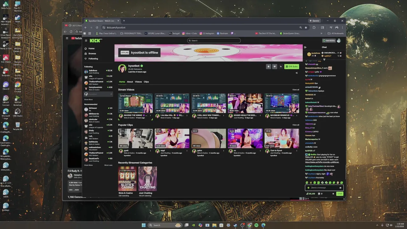This screenshot has width=407, height=229.
Task: Open AdinRoss in Following list
Action: (98, 72)
